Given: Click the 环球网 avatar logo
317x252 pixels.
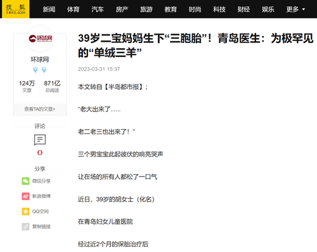Looking at the screenshot, I should (x=41, y=39).
